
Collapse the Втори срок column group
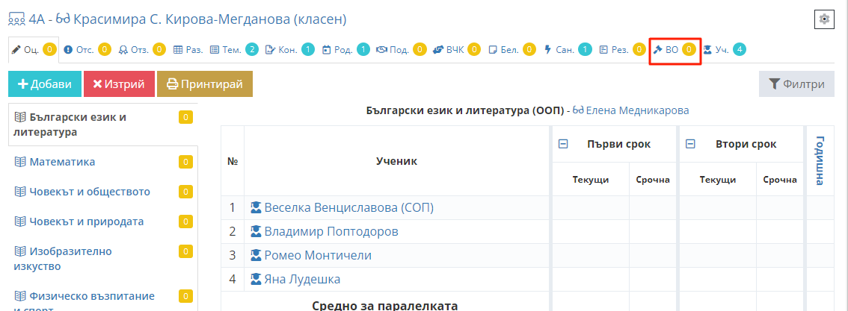(x=691, y=145)
